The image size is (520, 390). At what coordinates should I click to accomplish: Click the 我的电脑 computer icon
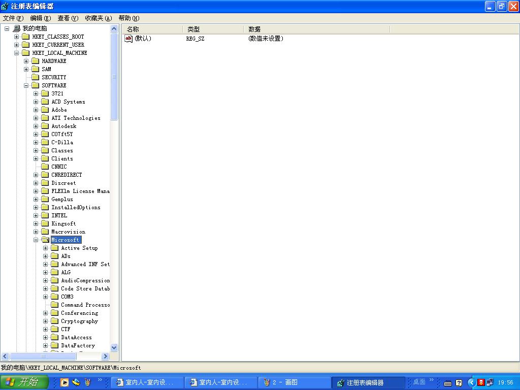pos(17,28)
